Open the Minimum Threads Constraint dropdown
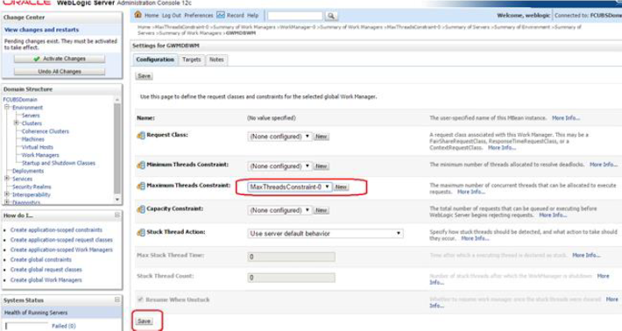The height and width of the screenshot is (331, 622). point(279,166)
